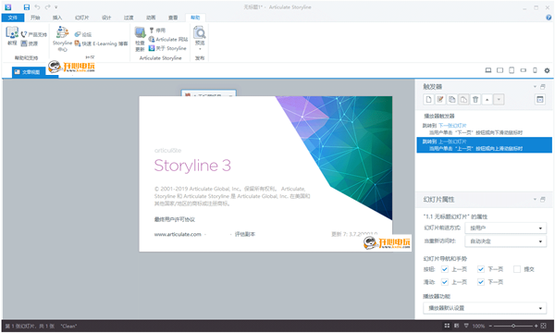555x333 pixels.
Task: Open quick access toolbar customize arrow
Action: coord(55,7)
